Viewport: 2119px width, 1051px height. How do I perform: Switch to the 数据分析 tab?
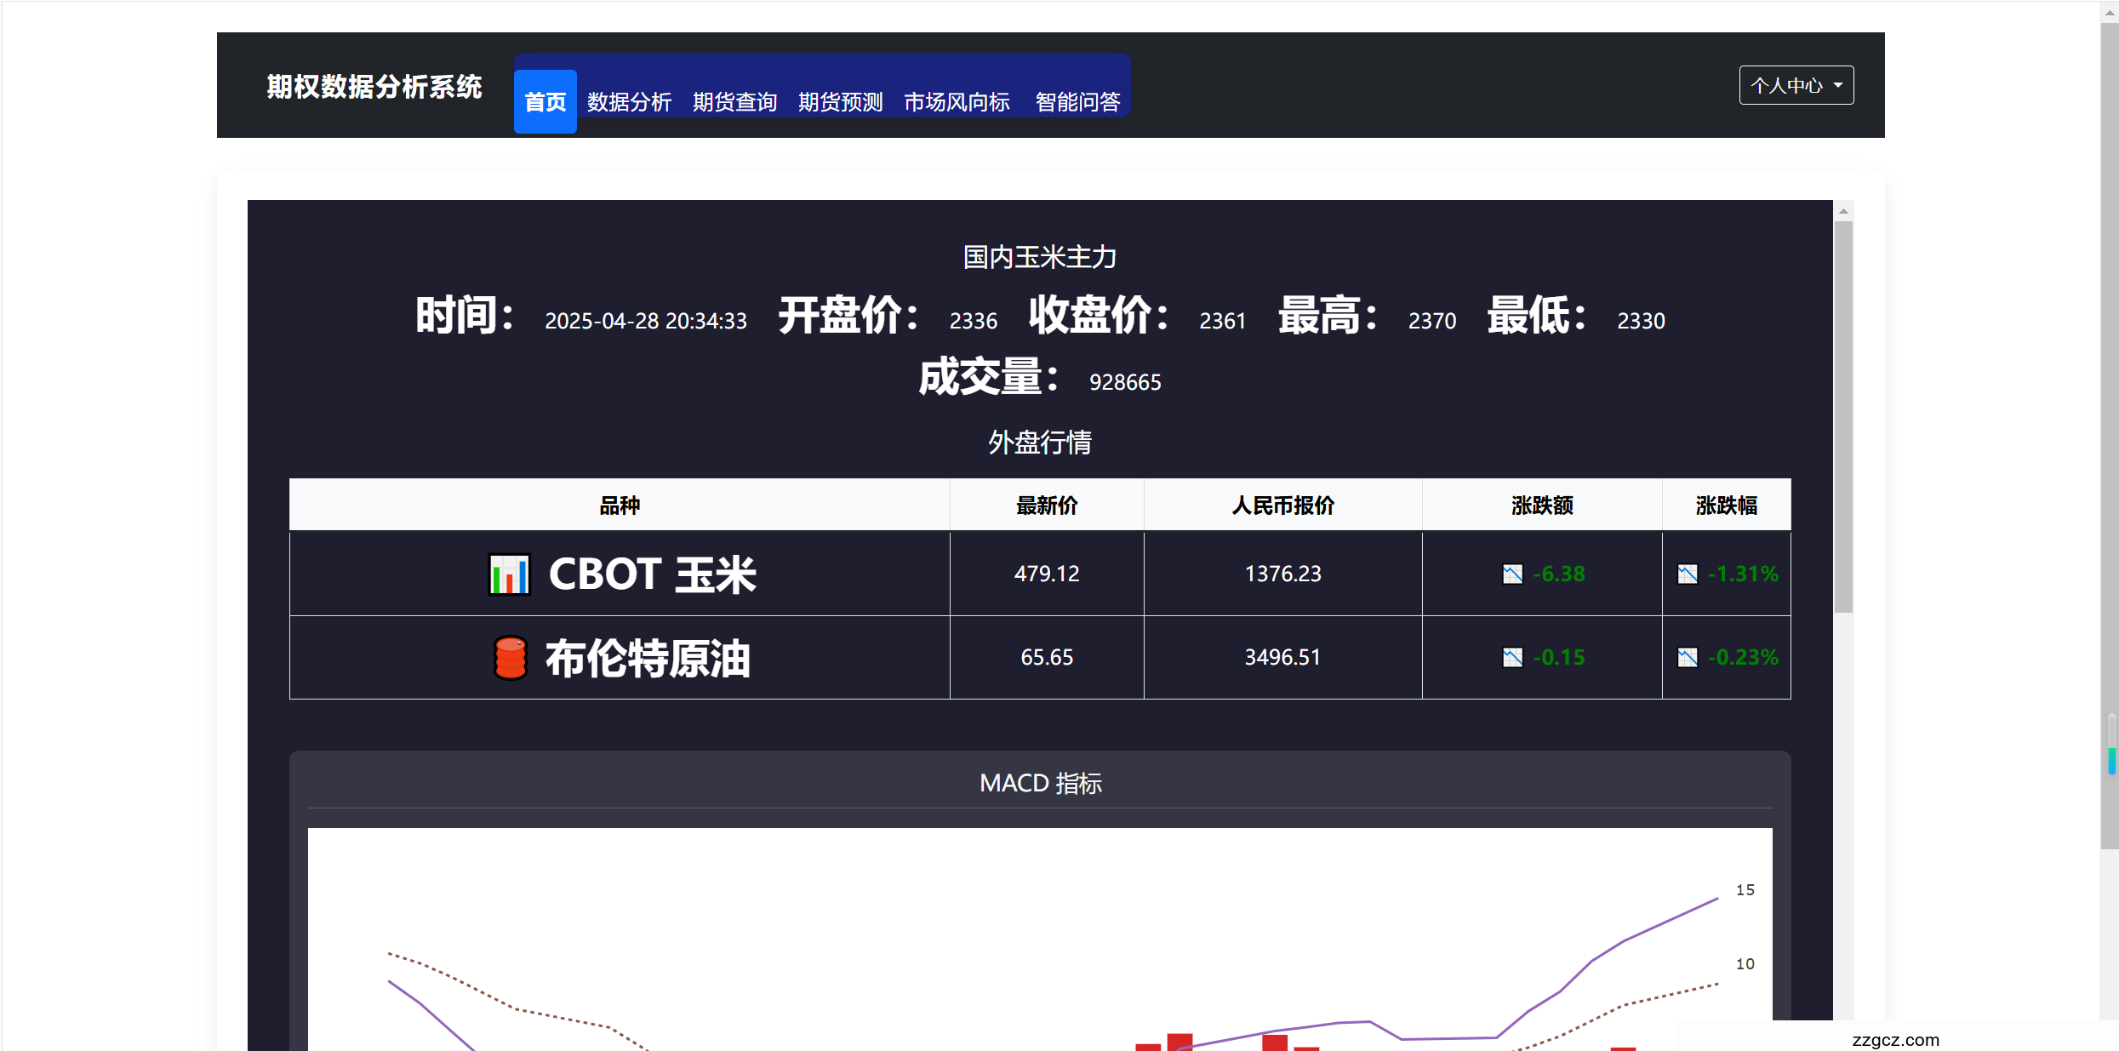[630, 101]
